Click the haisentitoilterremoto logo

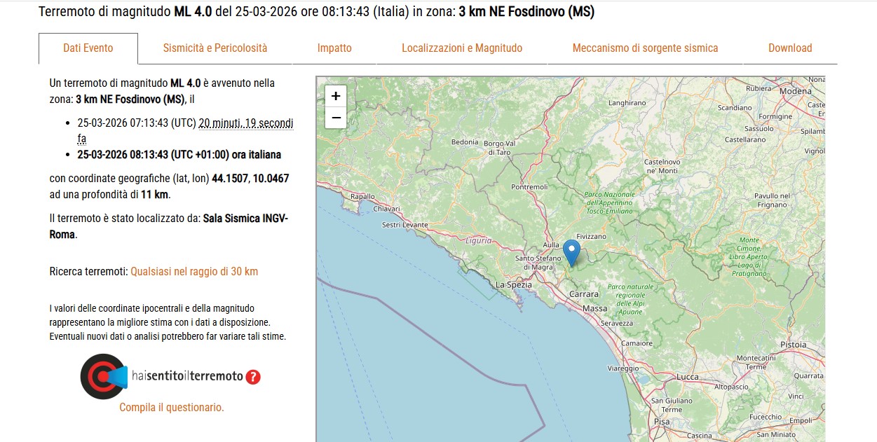coord(103,376)
